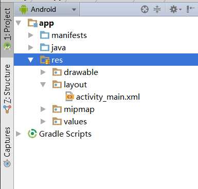Collapse the res folder

pos(31,60)
